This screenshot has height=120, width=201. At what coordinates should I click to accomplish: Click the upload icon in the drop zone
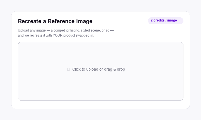[x=68, y=69]
